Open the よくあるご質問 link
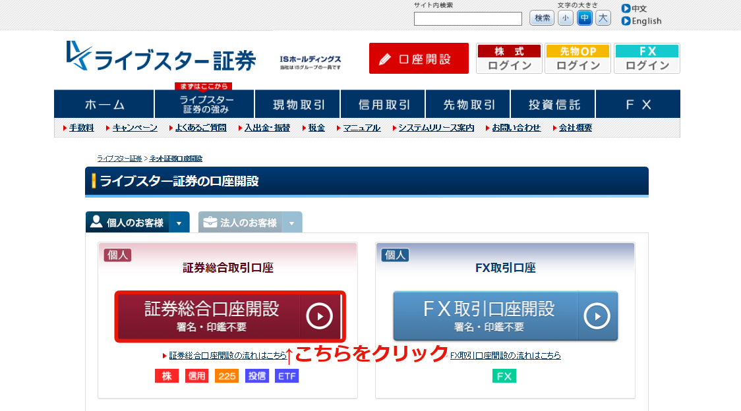Viewport: 741px width, 411px height. pyautogui.click(x=201, y=128)
